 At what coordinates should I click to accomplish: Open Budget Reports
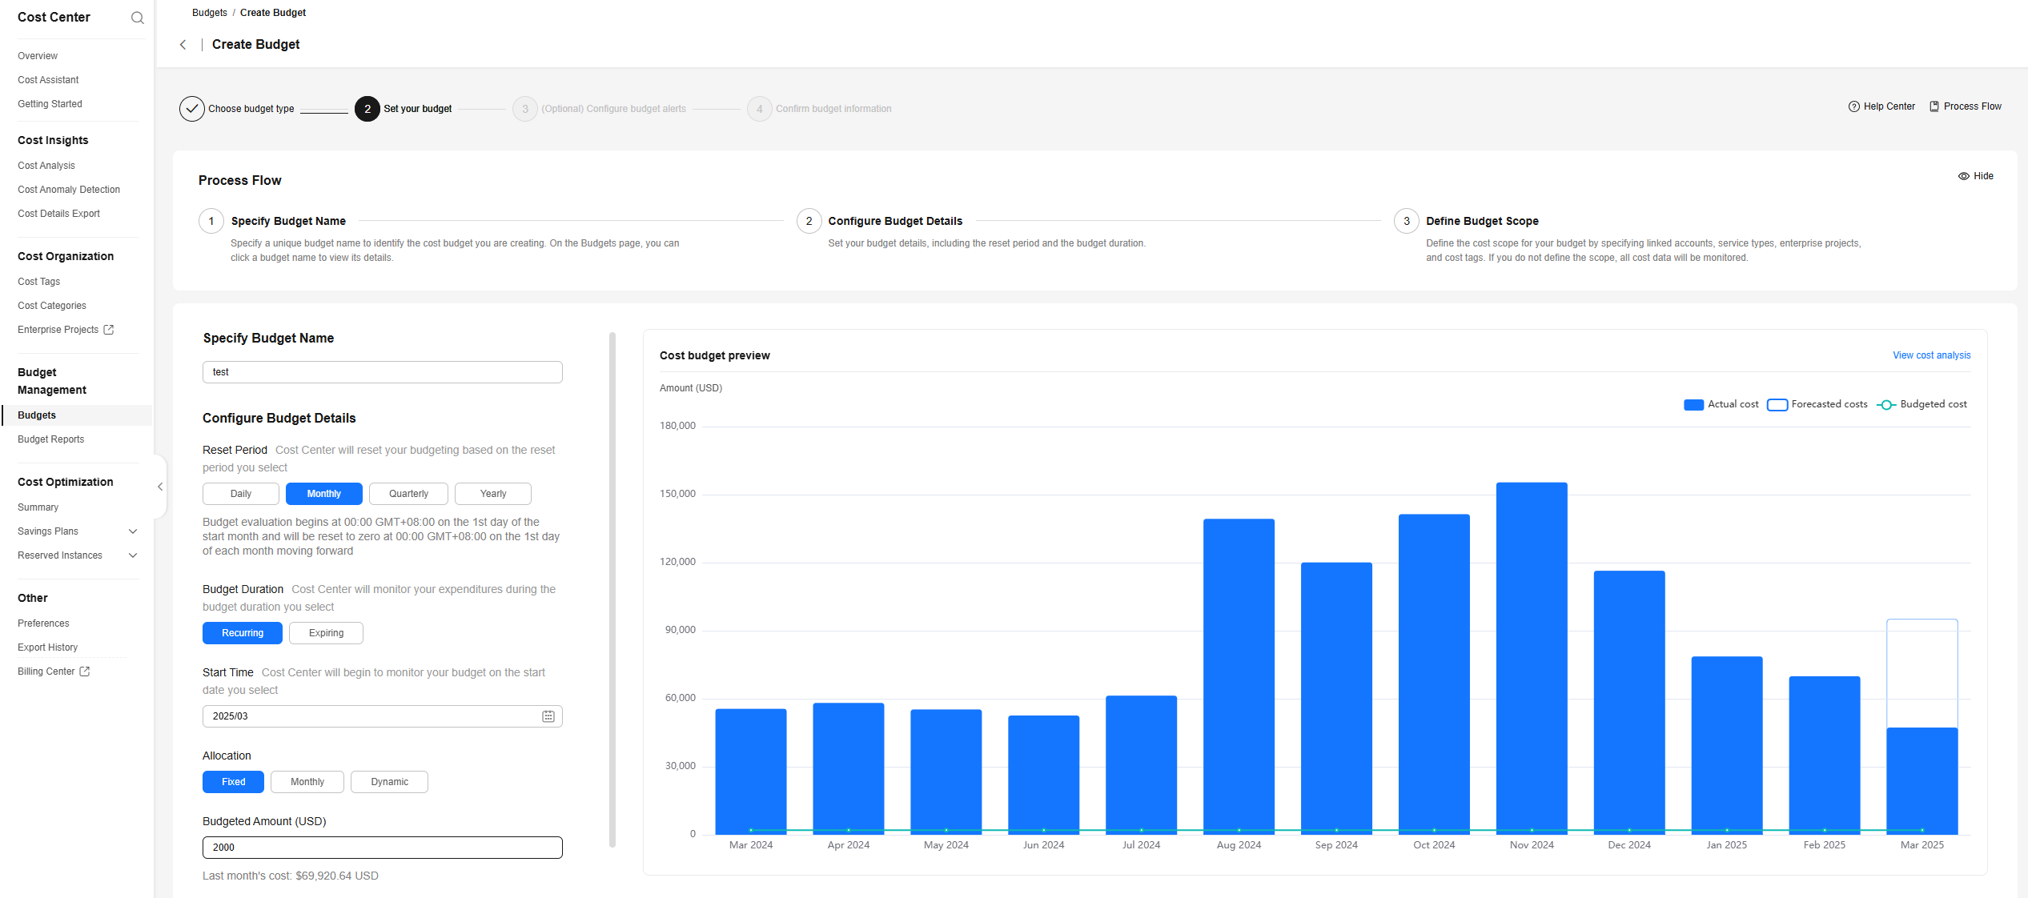[x=50, y=439]
